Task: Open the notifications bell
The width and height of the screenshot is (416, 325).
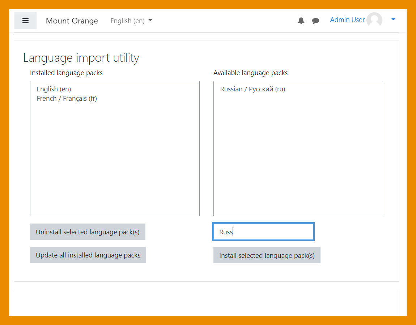Action: point(301,21)
